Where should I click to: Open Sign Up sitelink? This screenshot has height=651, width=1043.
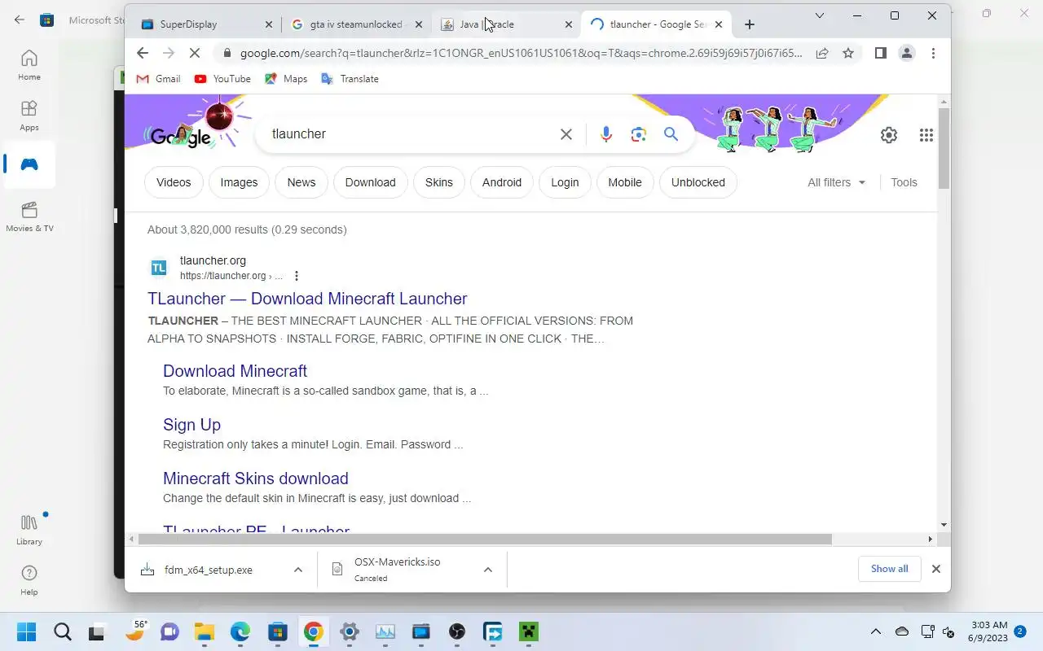(191, 425)
